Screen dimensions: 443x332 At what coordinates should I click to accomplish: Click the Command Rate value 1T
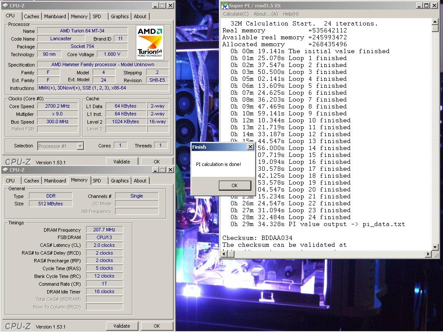pos(104,284)
